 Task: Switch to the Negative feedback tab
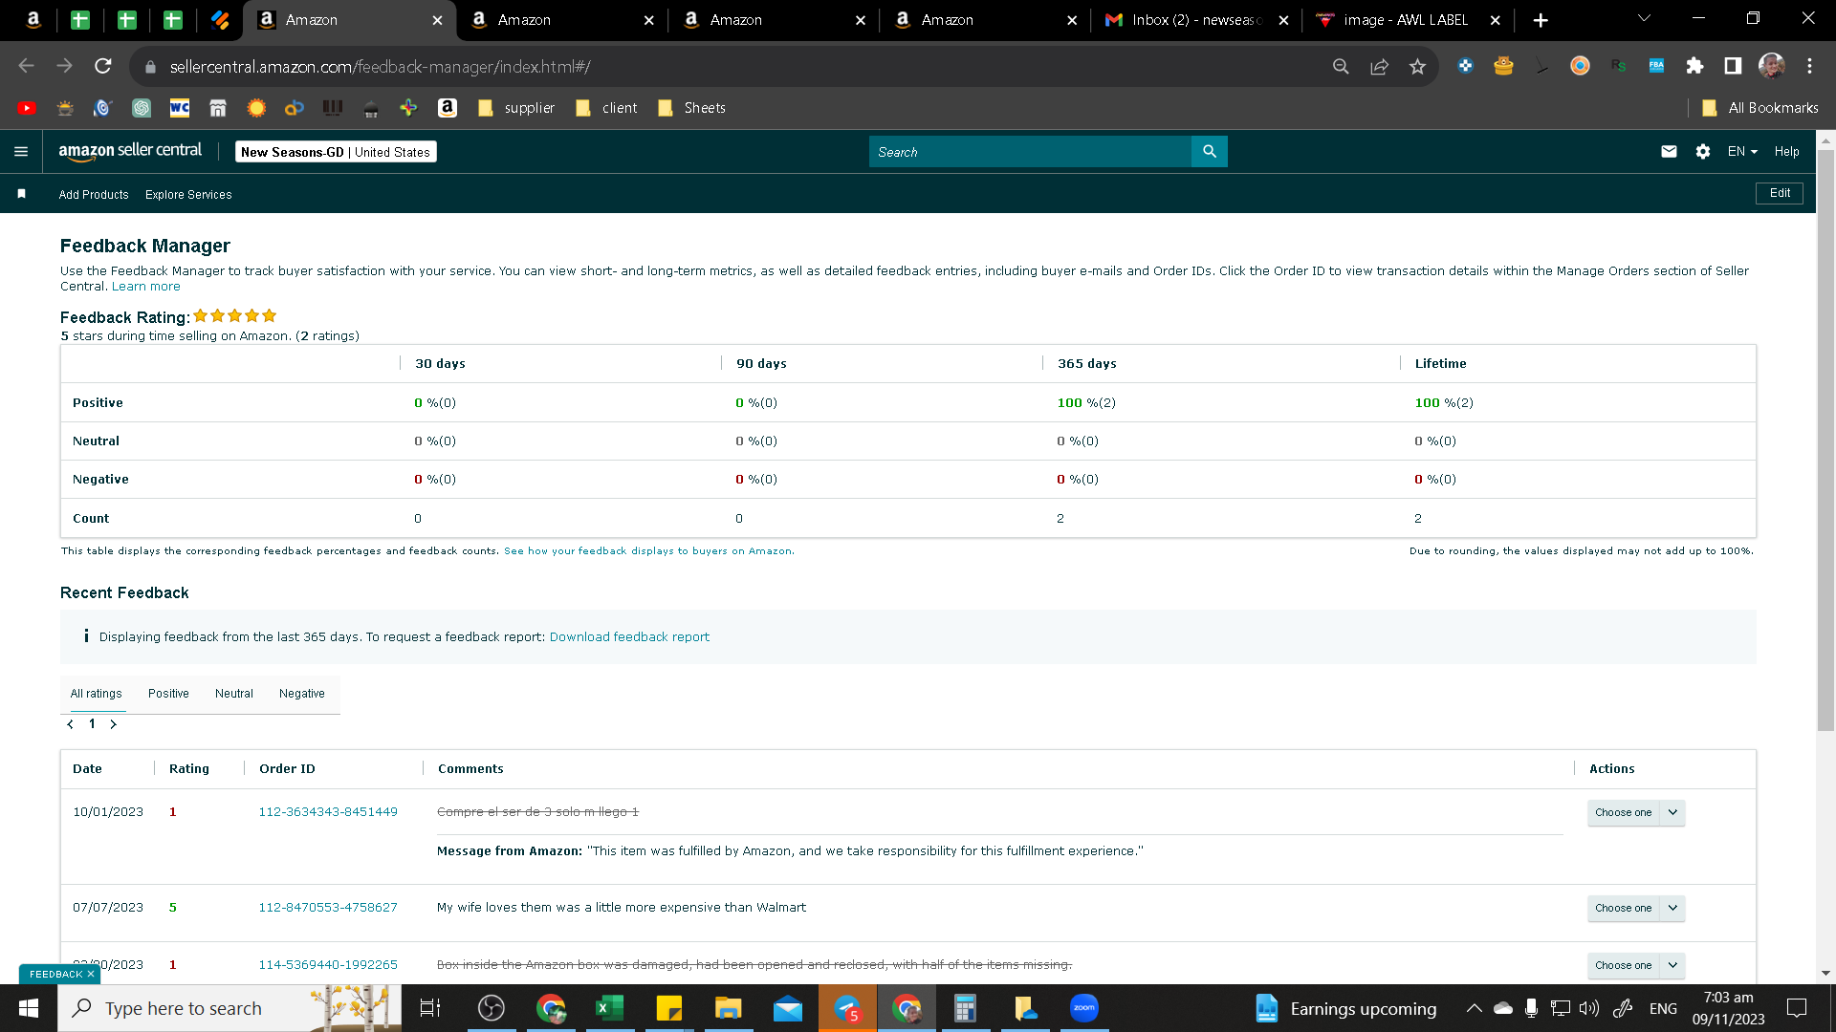[x=302, y=694]
